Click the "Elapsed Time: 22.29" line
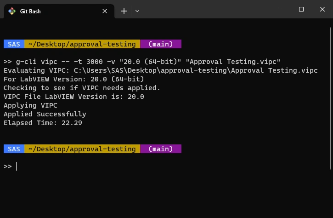This screenshot has width=333, height=218. tap(43, 123)
